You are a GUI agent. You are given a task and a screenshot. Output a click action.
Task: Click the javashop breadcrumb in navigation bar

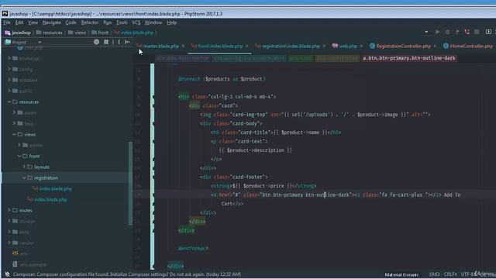[18, 33]
